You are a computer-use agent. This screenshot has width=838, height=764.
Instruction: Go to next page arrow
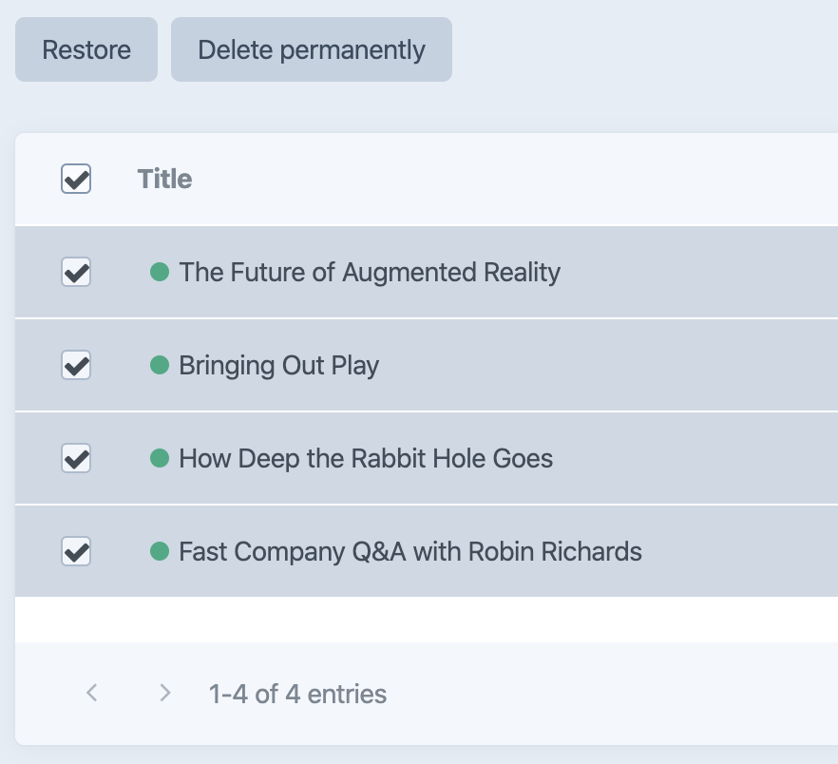coord(165,693)
